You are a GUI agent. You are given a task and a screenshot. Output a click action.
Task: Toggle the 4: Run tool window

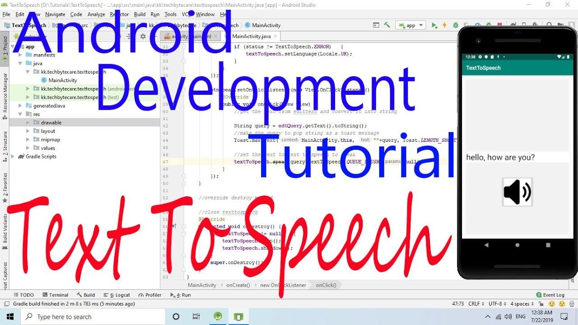181,295
